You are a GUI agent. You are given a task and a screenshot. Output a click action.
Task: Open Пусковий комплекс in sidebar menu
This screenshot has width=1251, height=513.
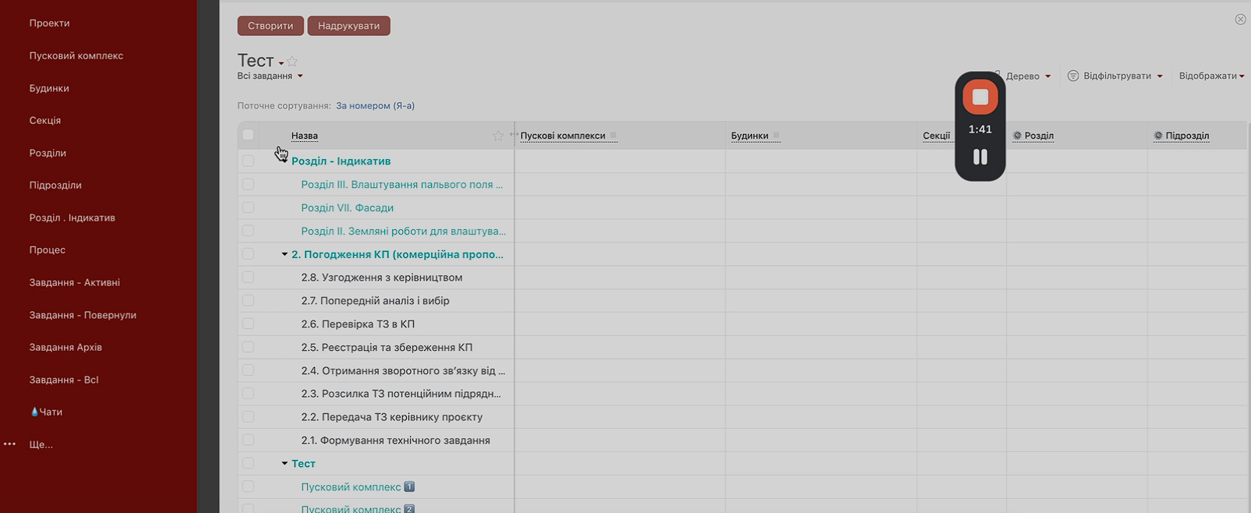point(76,55)
